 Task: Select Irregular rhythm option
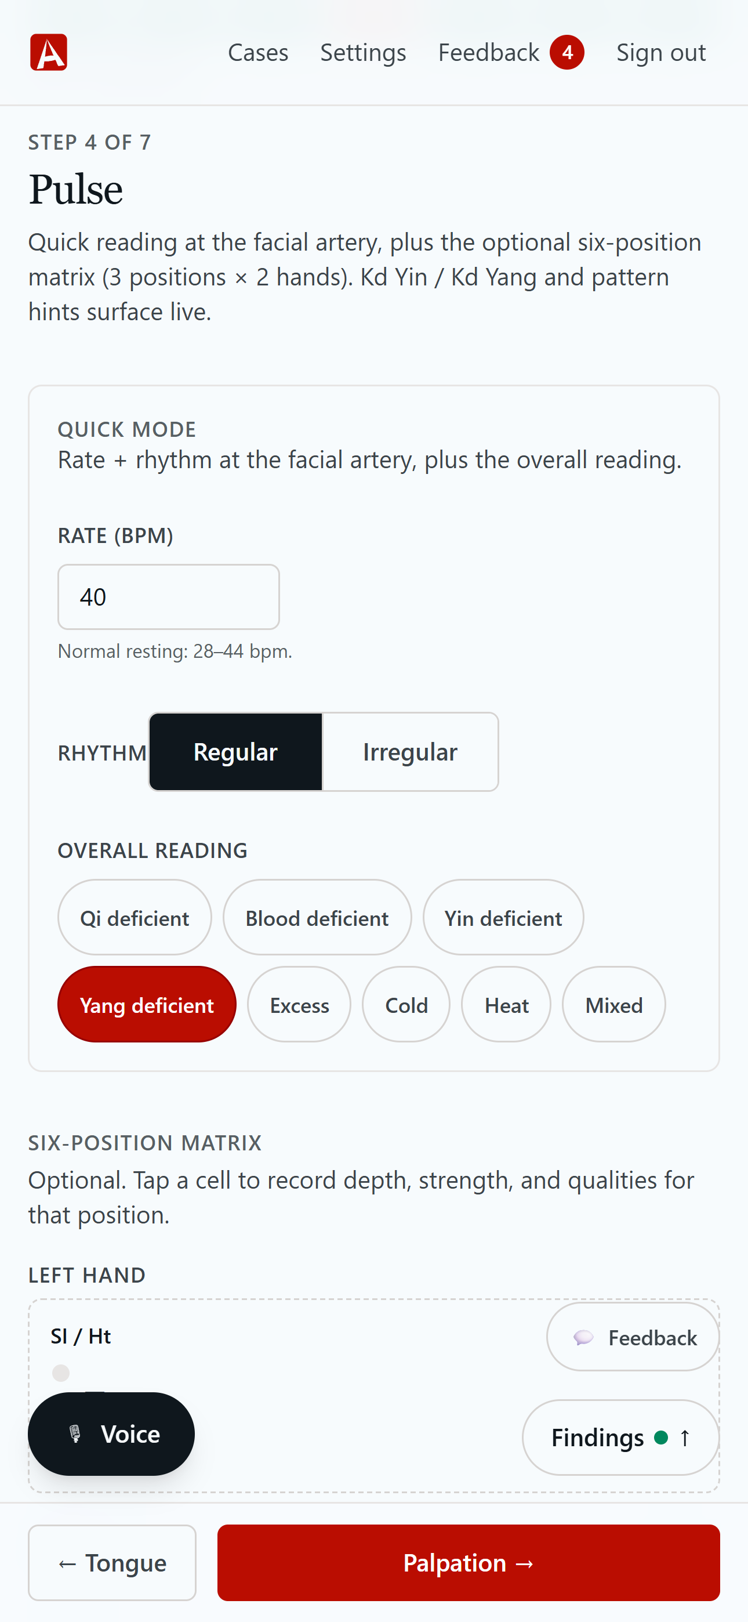coord(410,752)
